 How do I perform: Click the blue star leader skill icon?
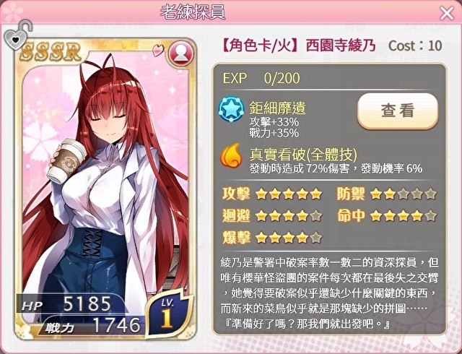coord(231,108)
